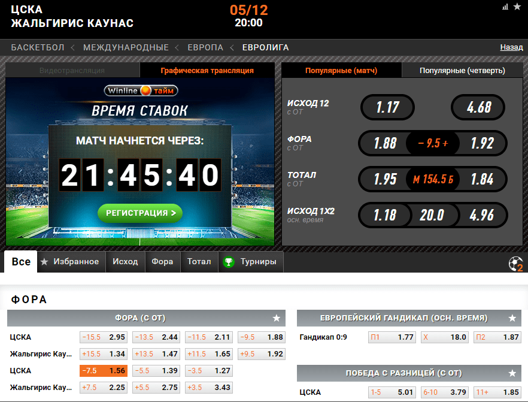Screen dimensions: 528x402
Task: Pick Жальгирис +13.5 at 1.47
Action: pyautogui.click(x=156, y=354)
